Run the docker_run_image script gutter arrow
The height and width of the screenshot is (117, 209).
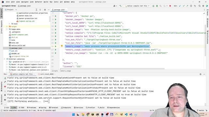[56, 53]
